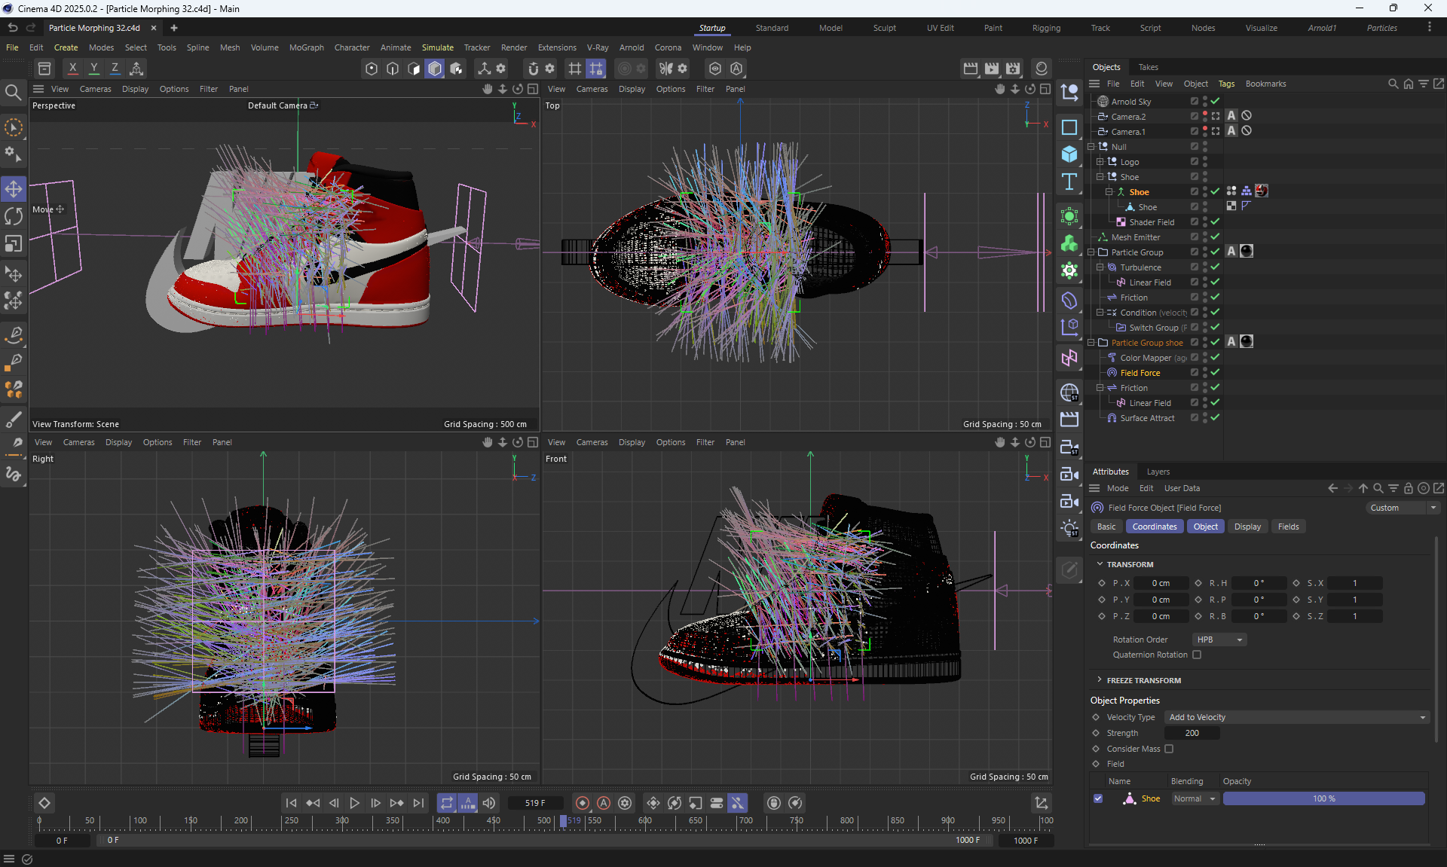Toggle the Quaternion Rotation checkbox
1447x867 pixels.
tap(1197, 655)
